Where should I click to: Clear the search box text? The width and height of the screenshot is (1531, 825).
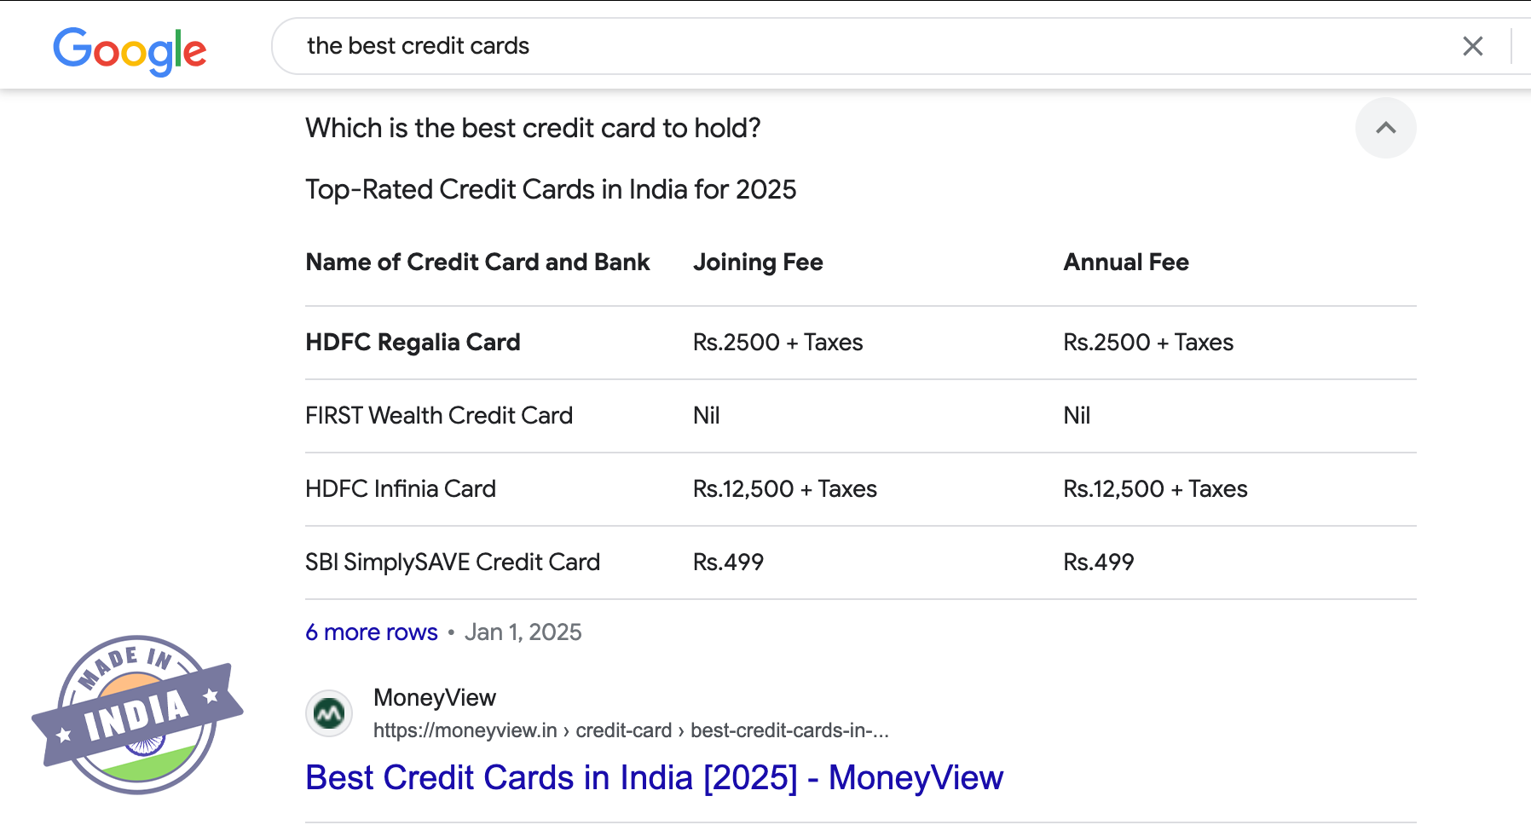[x=1472, y=46]
